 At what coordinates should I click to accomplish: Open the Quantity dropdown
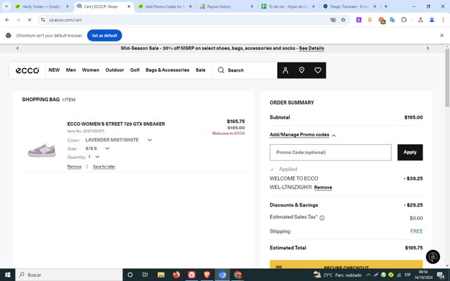tap(94, 157)
